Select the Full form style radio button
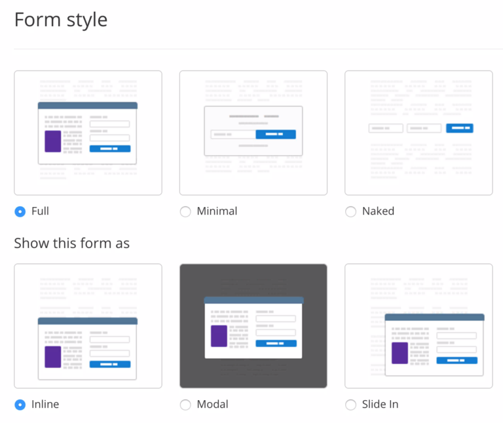This screenshot has height=423, width=503. (20, 211)
